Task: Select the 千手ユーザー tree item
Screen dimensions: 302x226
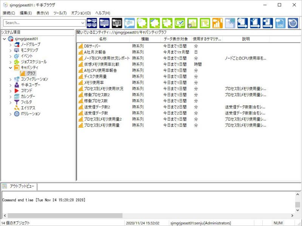Action: pos(31,85)
